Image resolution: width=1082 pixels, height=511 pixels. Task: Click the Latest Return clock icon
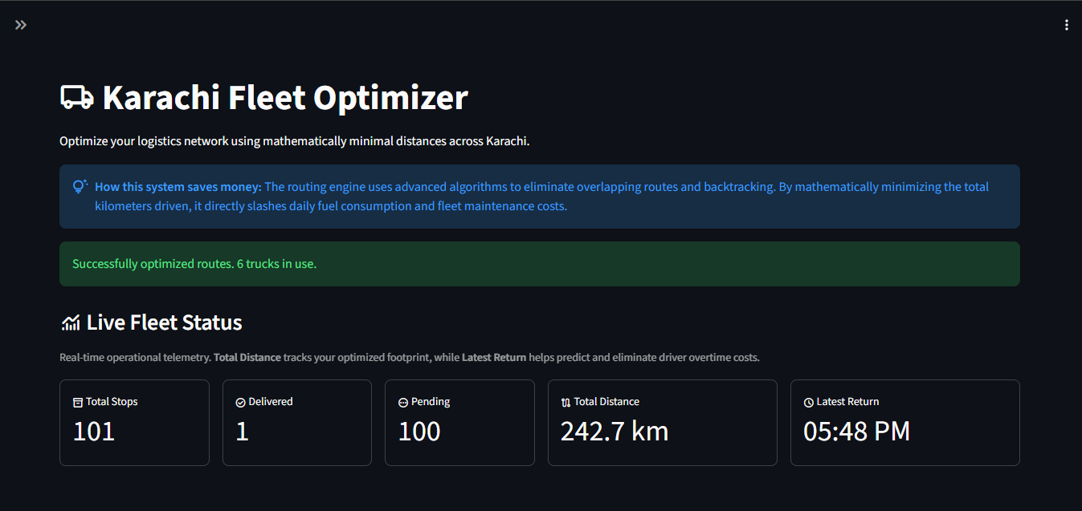pyautogui.click(x=809, y=403)
